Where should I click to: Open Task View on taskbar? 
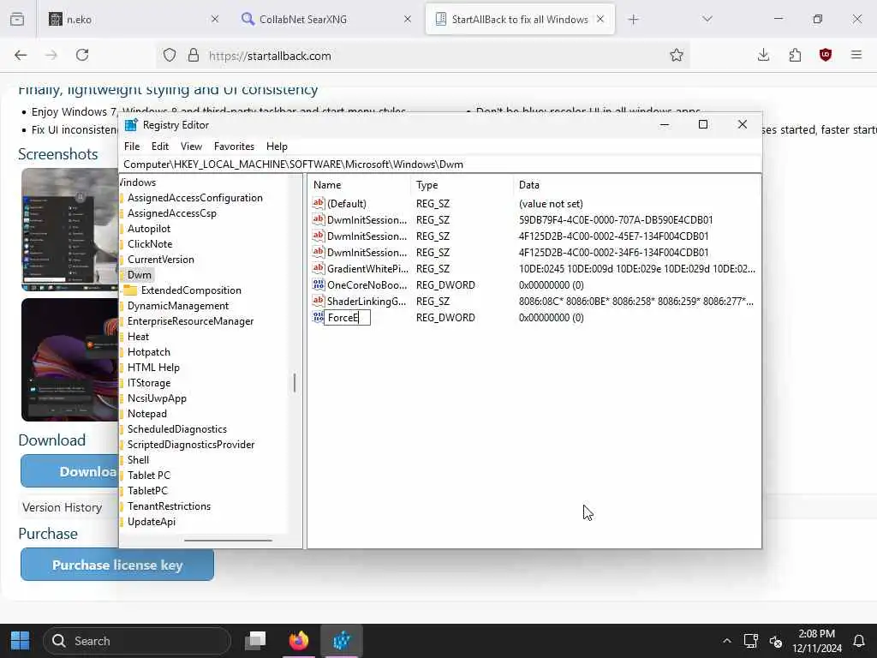coord(255,641)
